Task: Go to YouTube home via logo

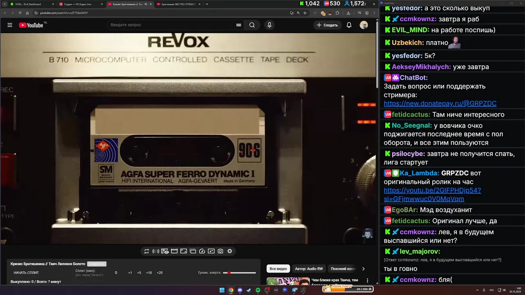Action: click(x=31, y=25)
